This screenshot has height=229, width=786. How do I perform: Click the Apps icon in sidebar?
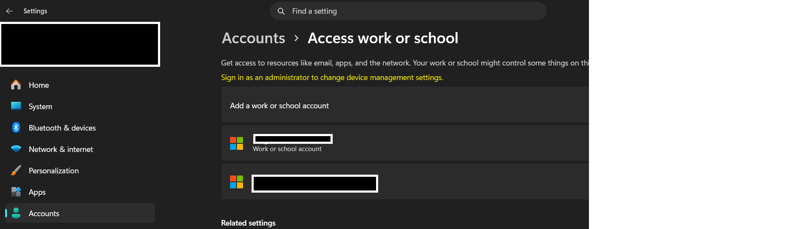16,192
